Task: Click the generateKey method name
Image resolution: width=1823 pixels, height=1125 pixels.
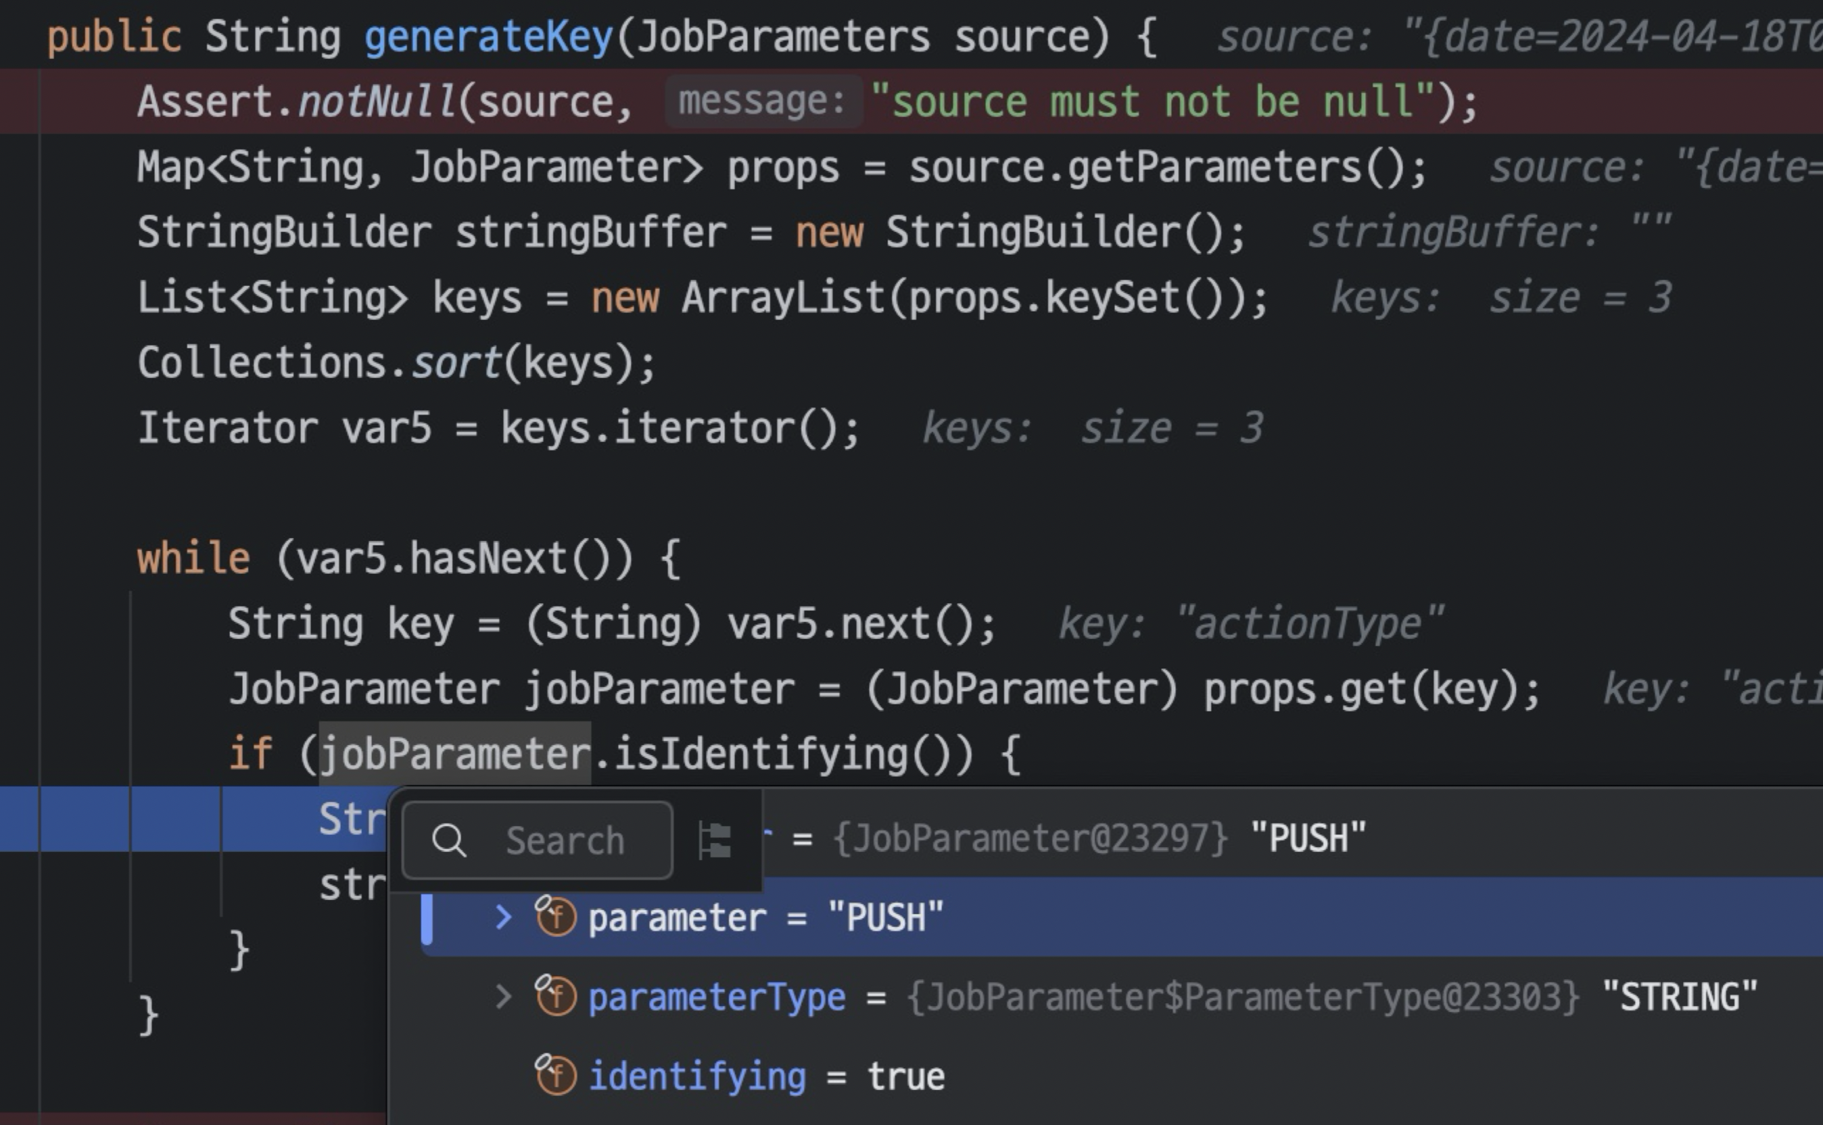Action: (488, 37)
